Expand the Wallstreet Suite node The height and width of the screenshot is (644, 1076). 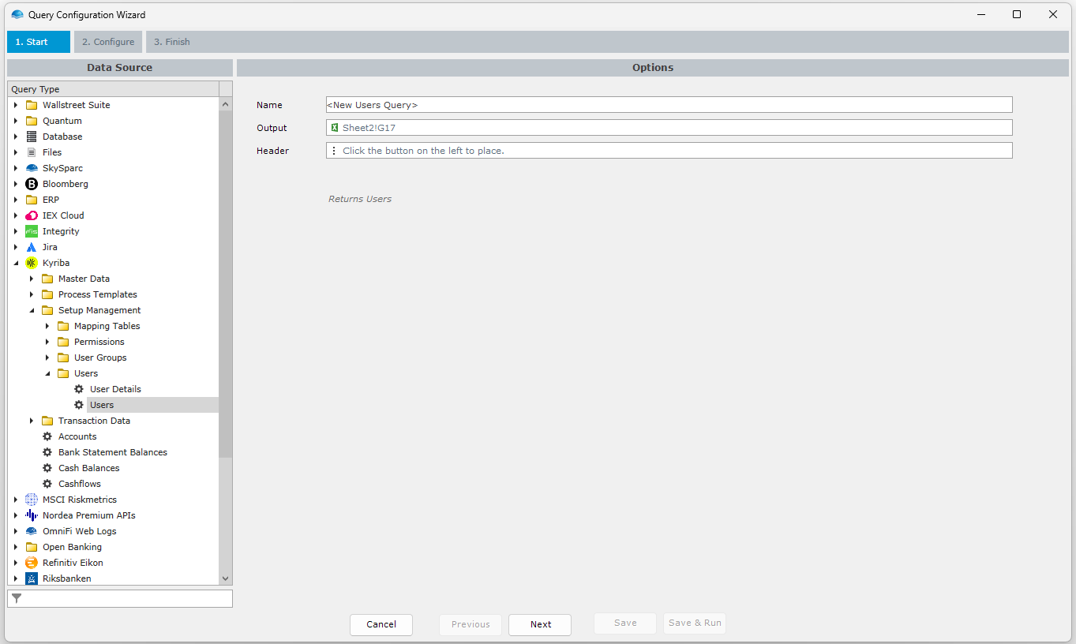click(x=16, y=105)
